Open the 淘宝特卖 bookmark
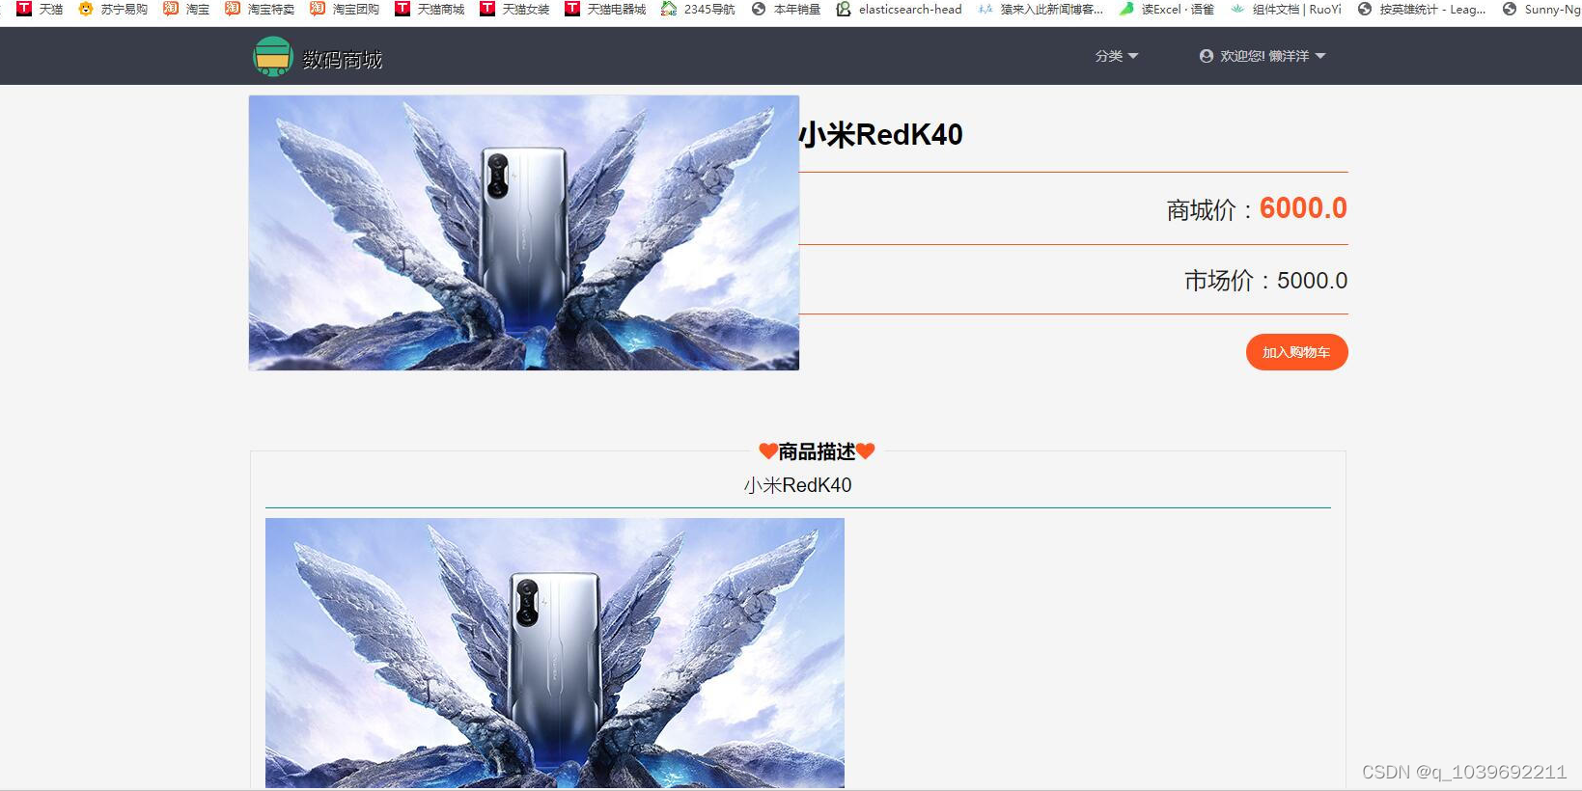Screen dimensions: 1582x791 coord(260,9)
